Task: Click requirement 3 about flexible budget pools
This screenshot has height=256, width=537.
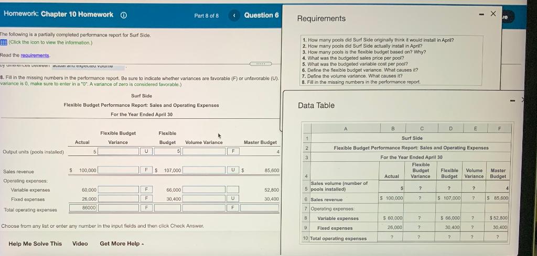Action: pos(364,52)
